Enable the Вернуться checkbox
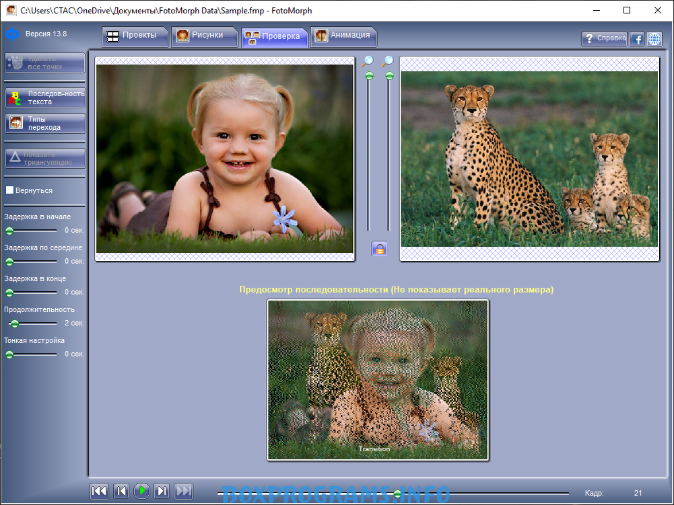Screen dimensions: 674x505 [x=9, y=190]
